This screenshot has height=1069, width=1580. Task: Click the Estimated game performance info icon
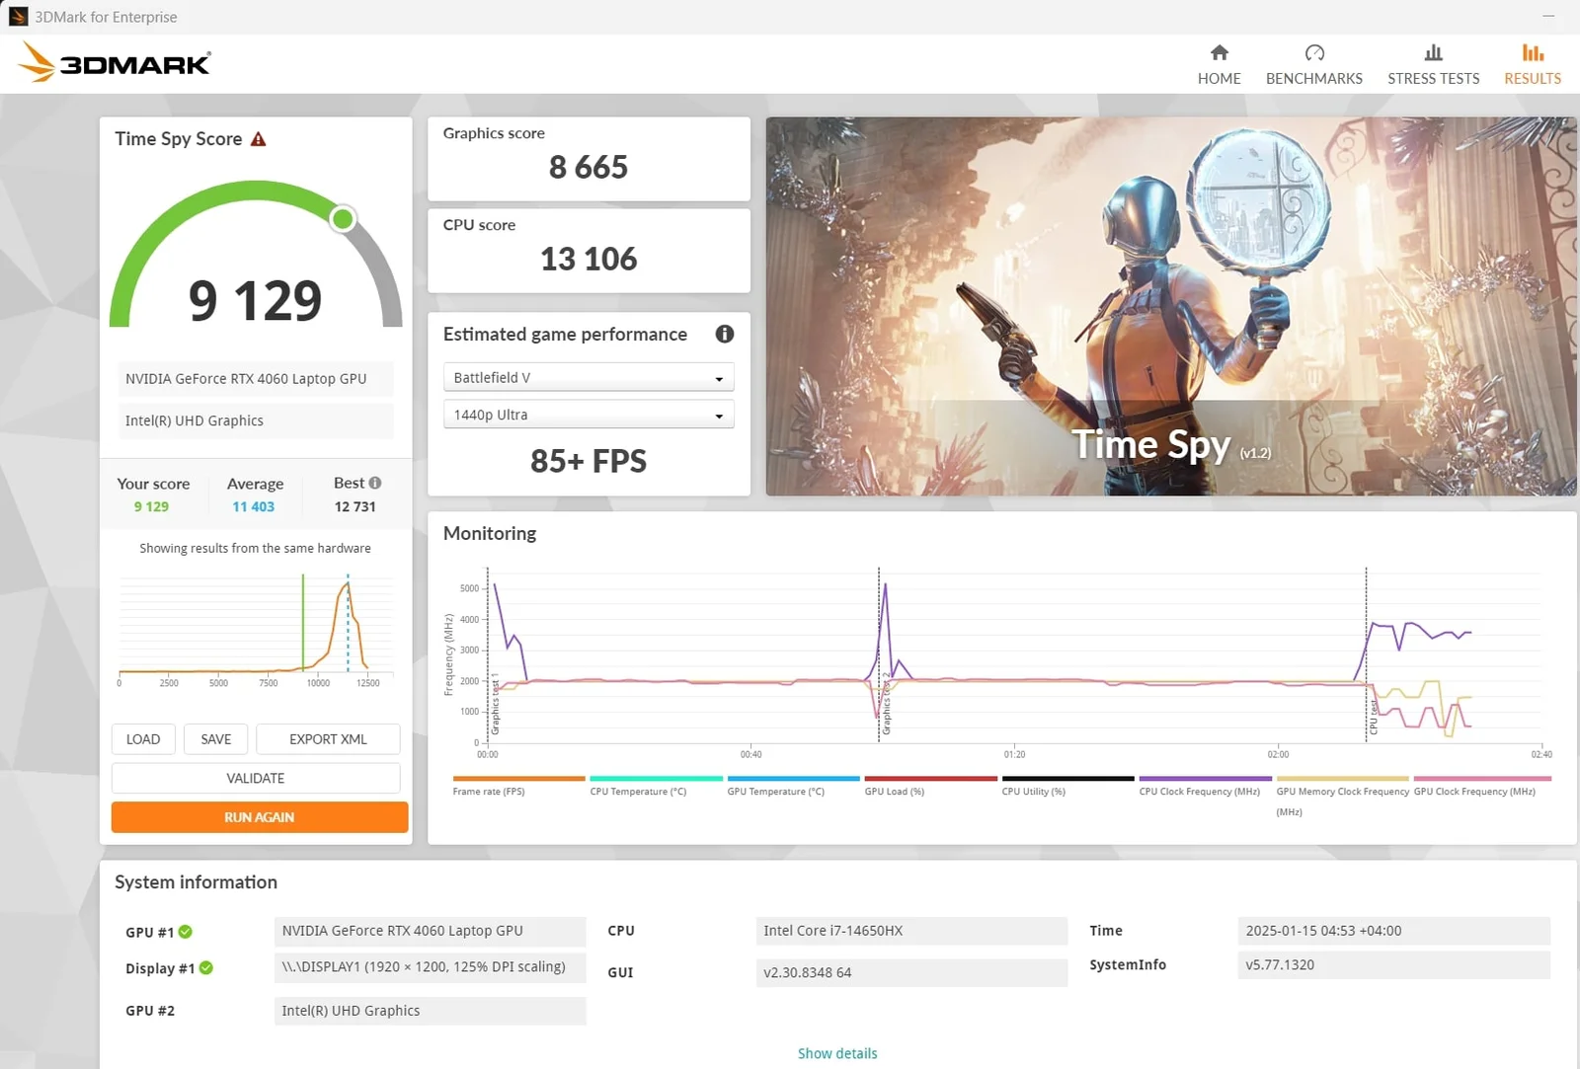coord(724,335)
